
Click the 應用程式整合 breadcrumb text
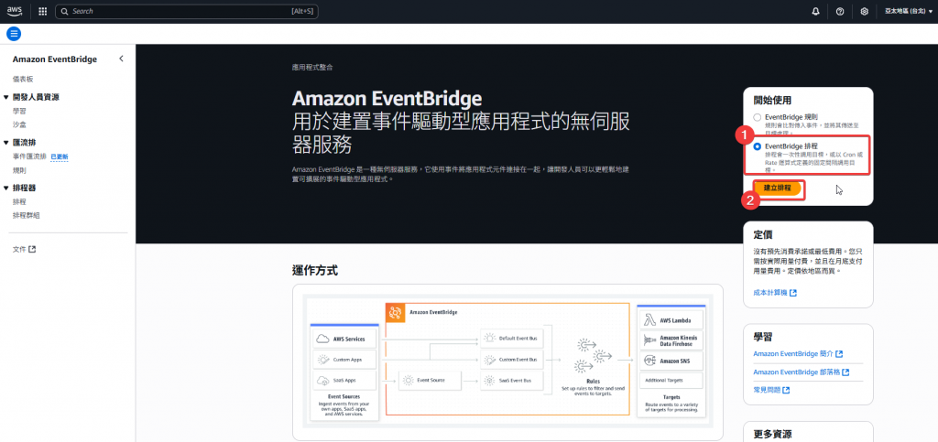[x=312, y=68]
